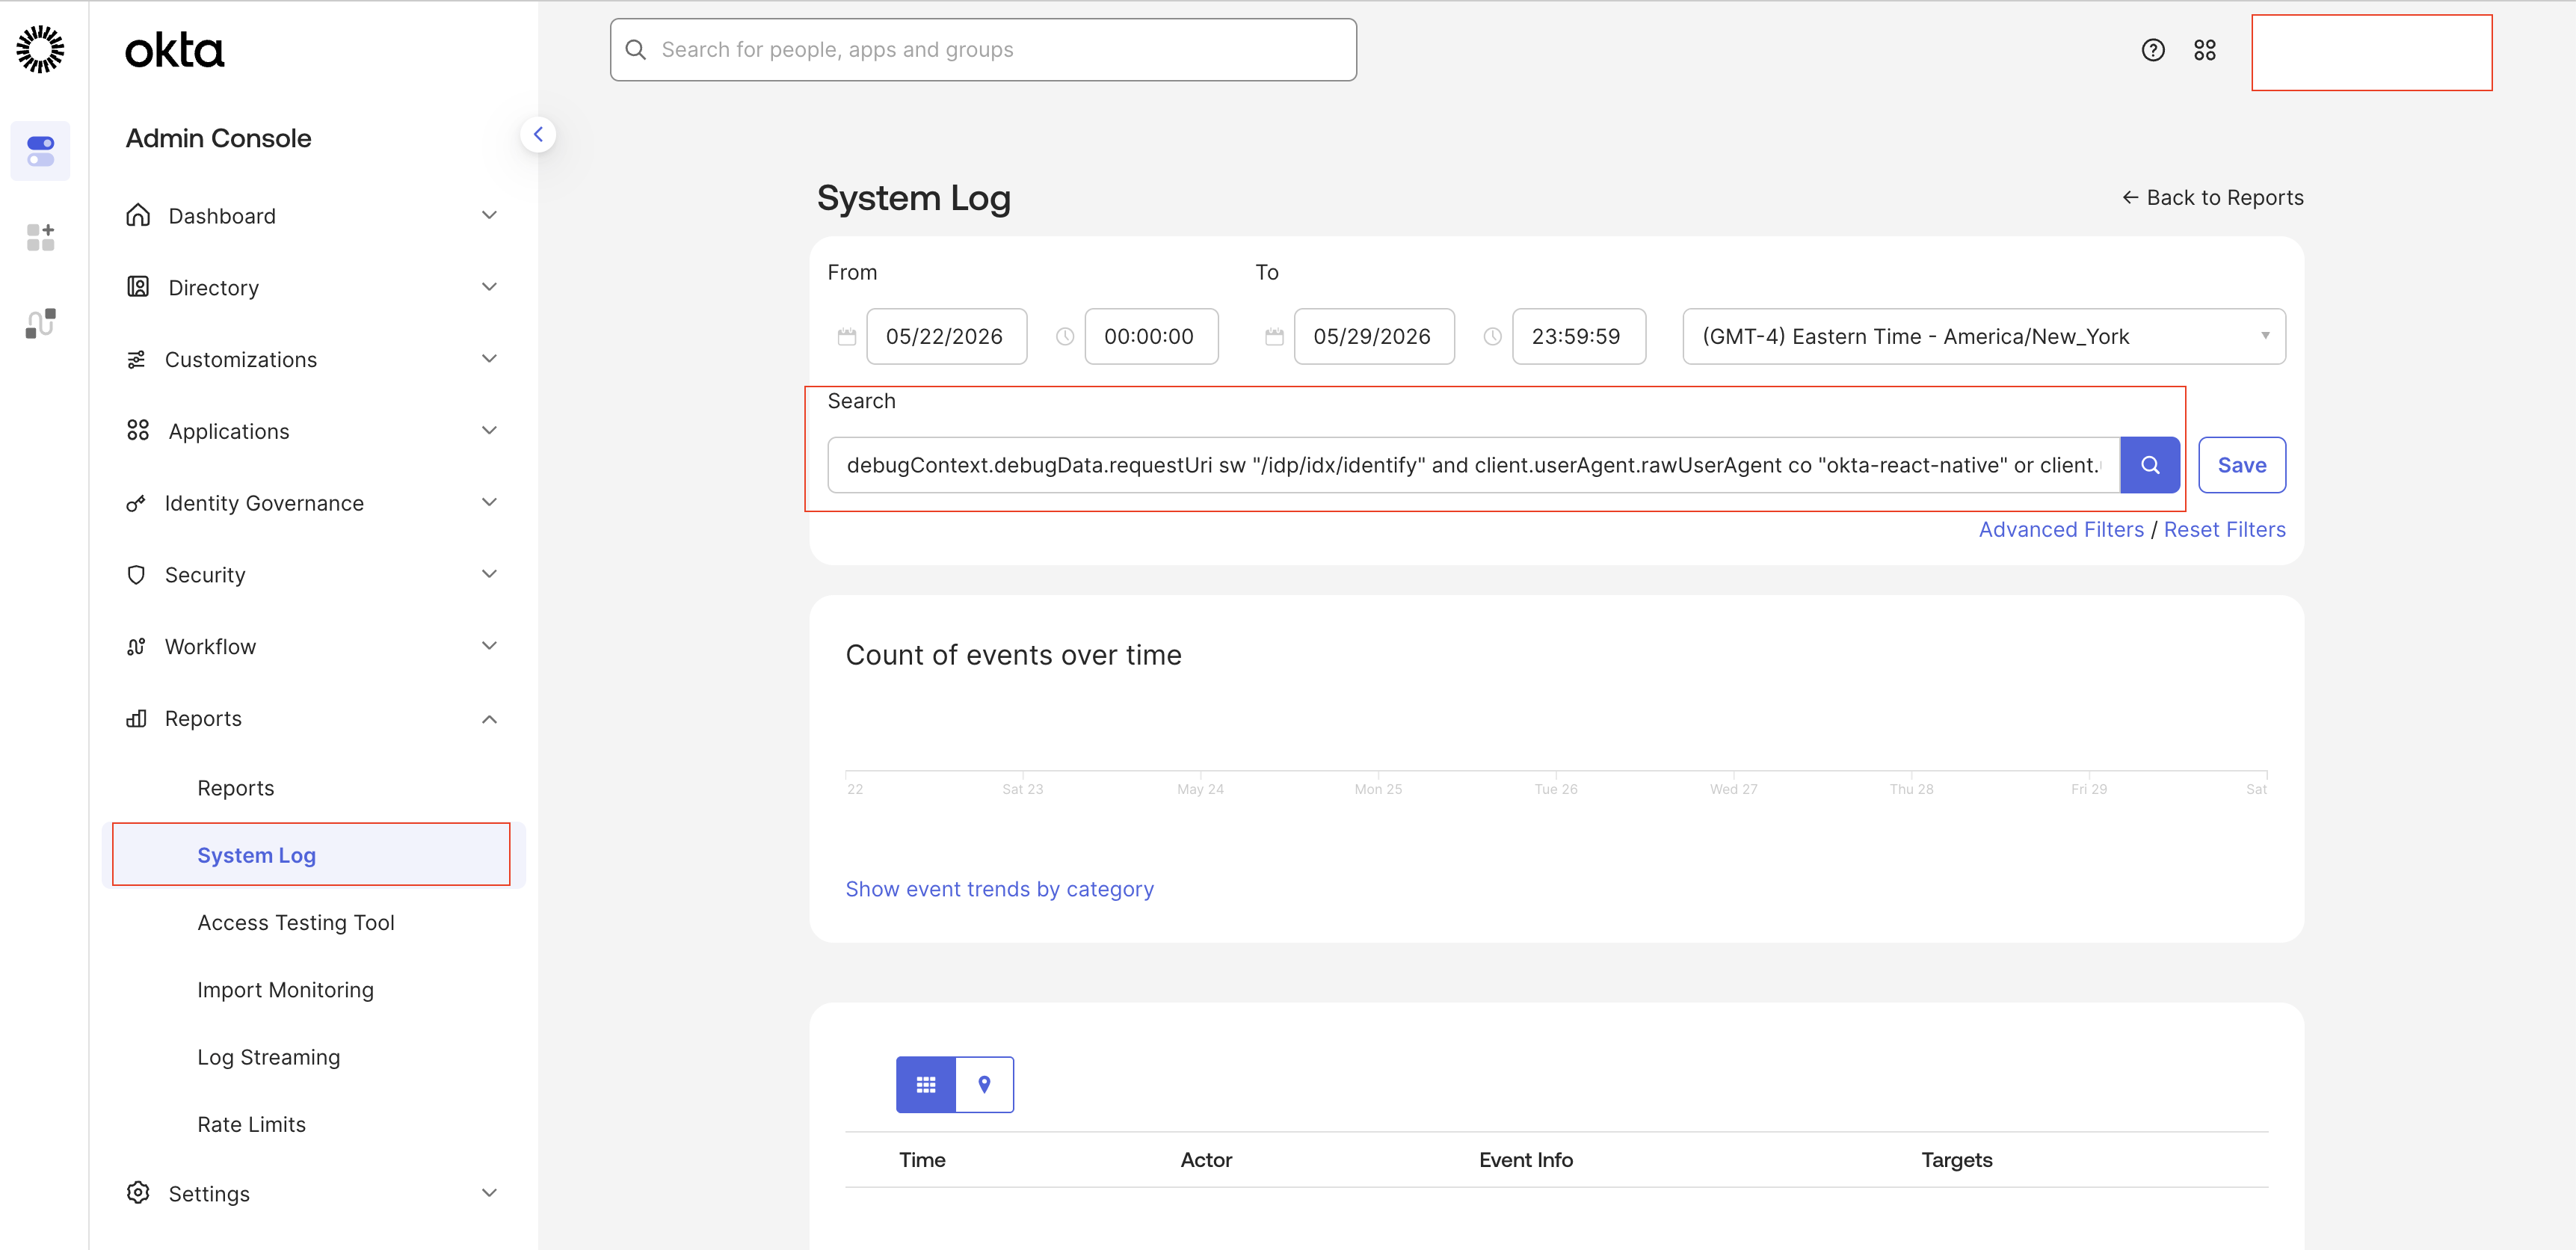Go Back to Reports
This screenshot has width=2576, height=1250.
click(x=2213, y=198)
